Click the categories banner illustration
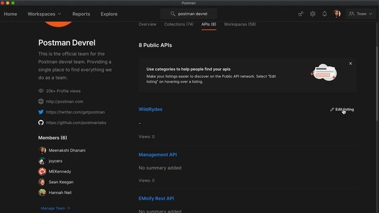Screen dimensions: 379x213 tap(324, 72)
